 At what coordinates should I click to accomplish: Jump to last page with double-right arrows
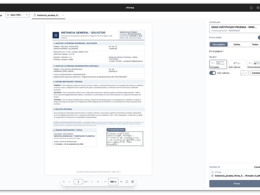(98, 182)
